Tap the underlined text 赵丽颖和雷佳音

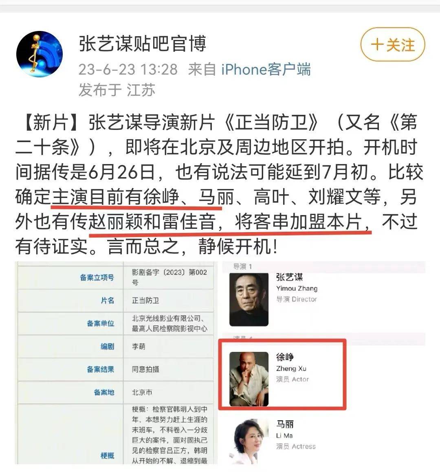pos(153,222)
